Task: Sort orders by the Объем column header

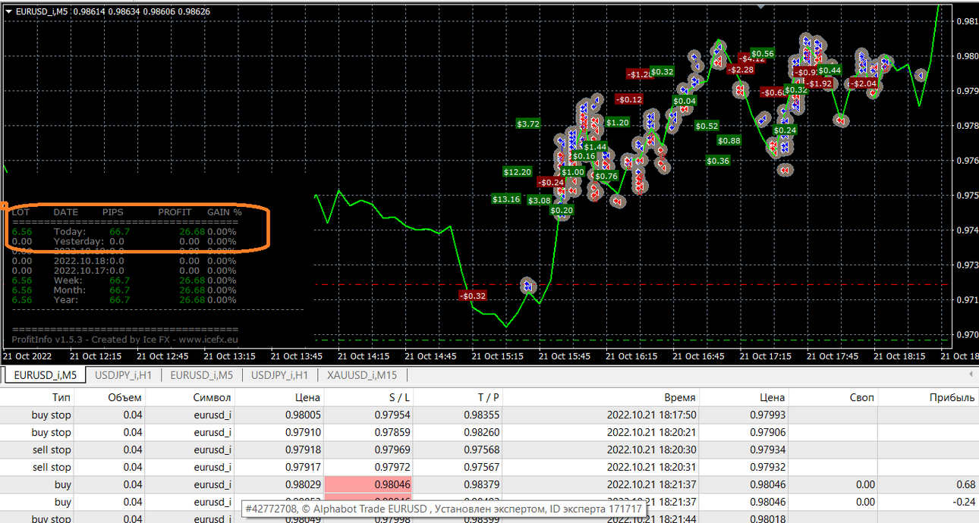Action: 124,397
